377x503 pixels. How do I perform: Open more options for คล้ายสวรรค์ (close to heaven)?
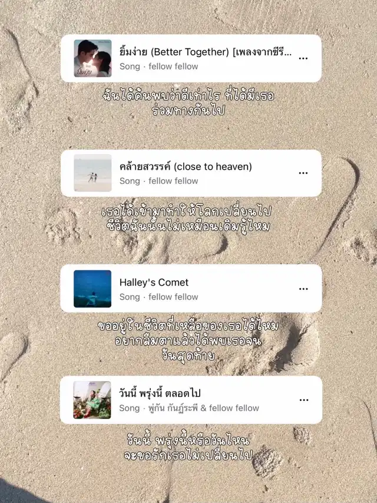[x=303, y=173]
